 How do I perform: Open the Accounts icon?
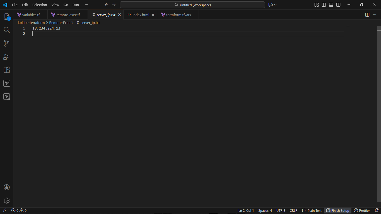tap(7, 187)
